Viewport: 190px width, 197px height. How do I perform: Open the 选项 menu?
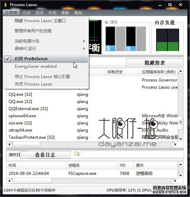click(x=39, y=13)
